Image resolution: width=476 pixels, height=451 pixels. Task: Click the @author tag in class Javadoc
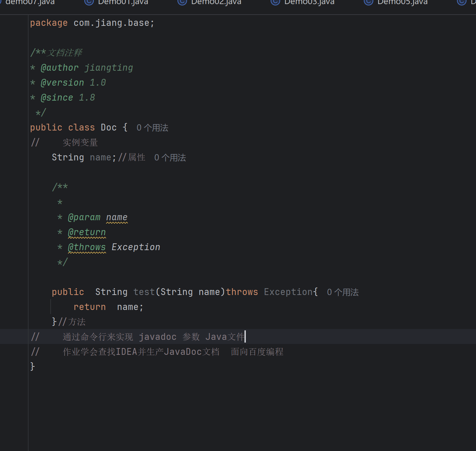click(x=60, y=68)
